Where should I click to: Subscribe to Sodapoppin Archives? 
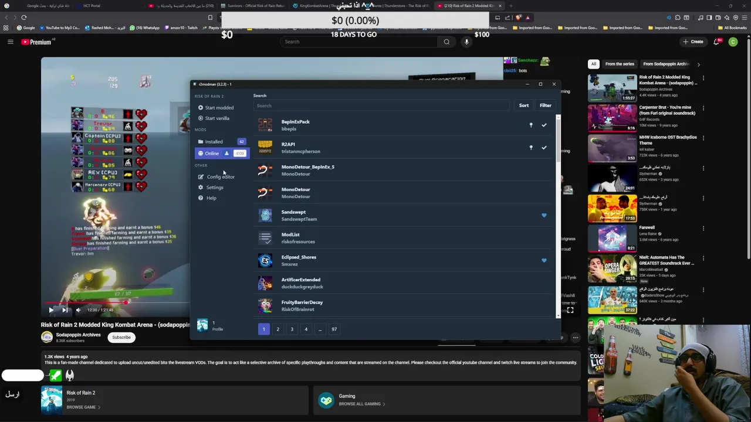tap(121, 337)
